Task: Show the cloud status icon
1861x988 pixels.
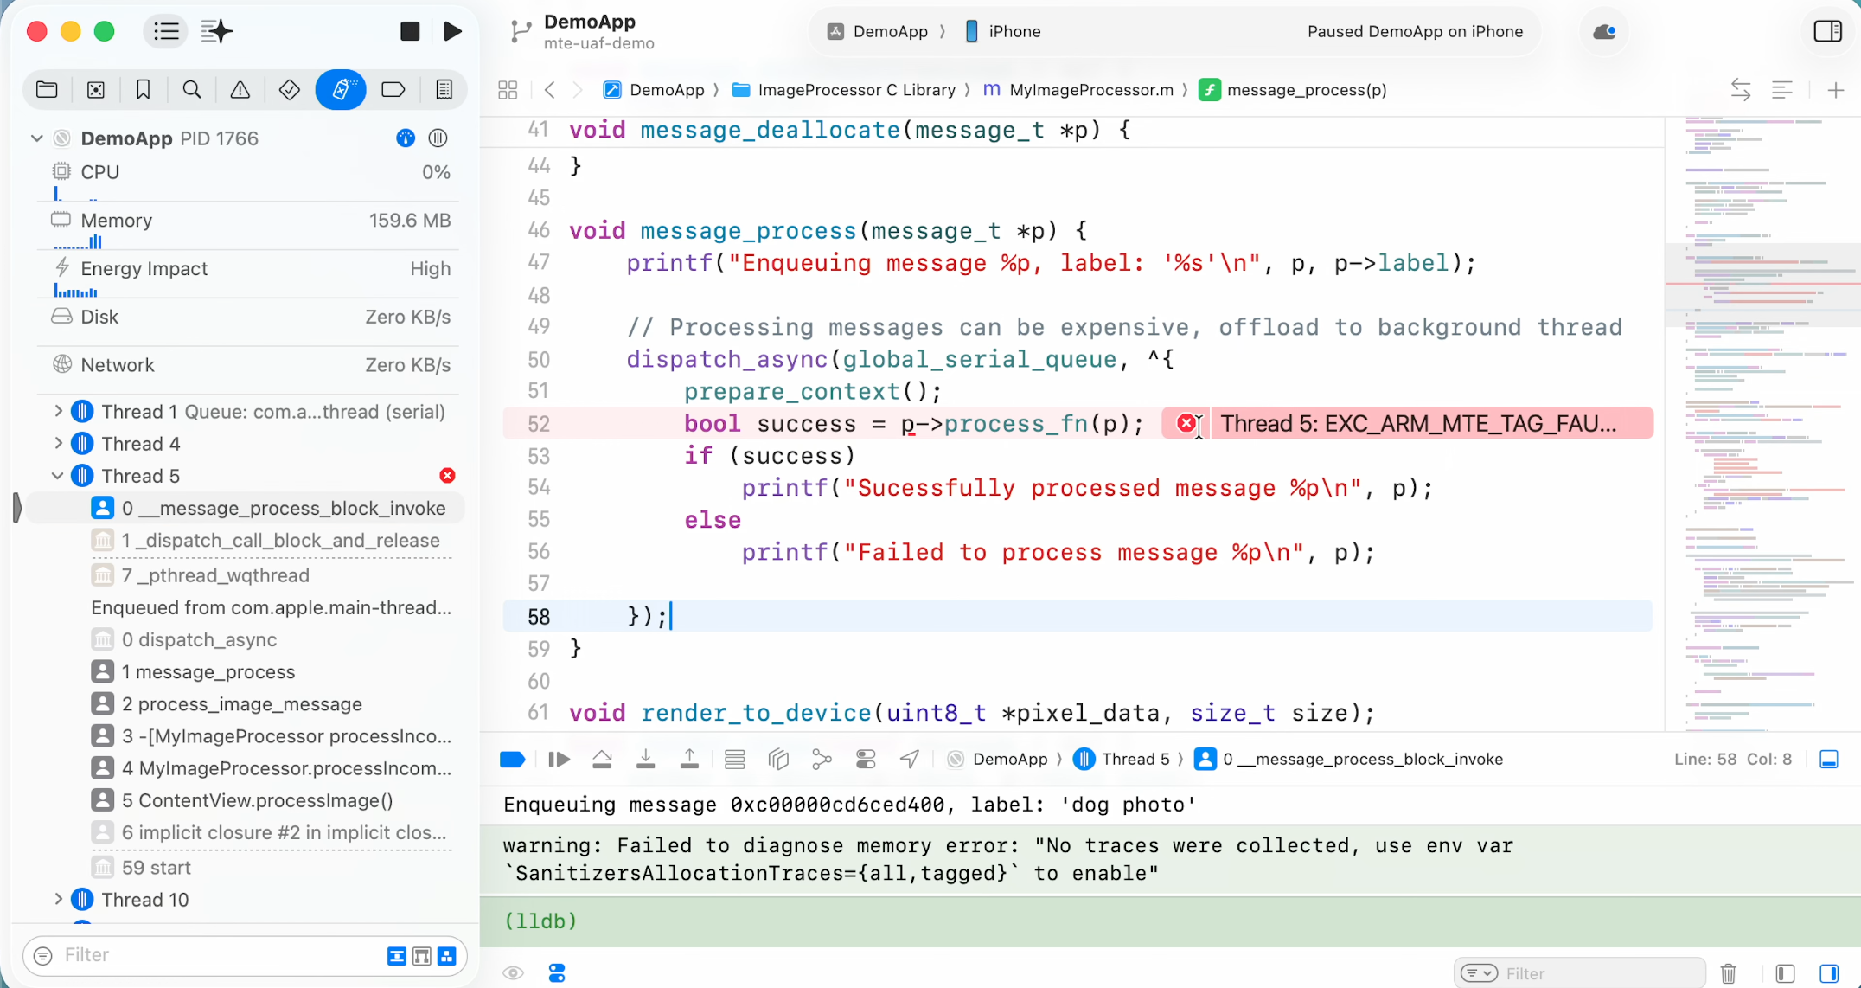Action: [1604, 32]
